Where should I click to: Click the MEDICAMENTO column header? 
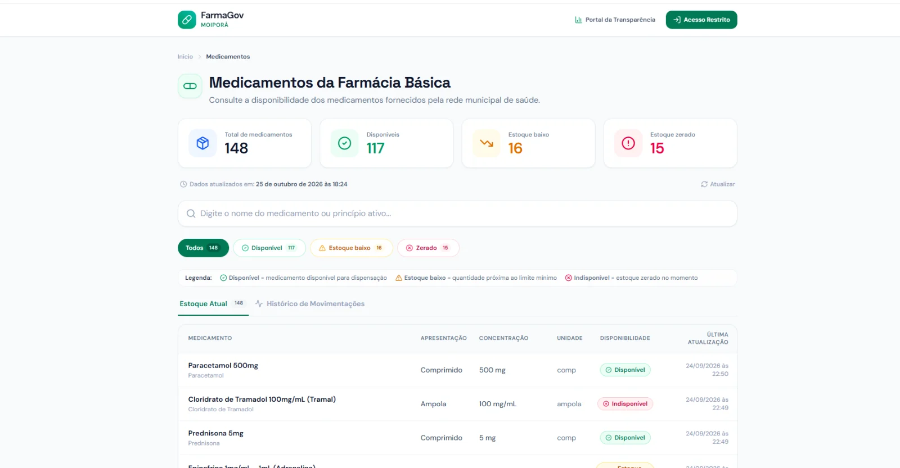(210, 338)
